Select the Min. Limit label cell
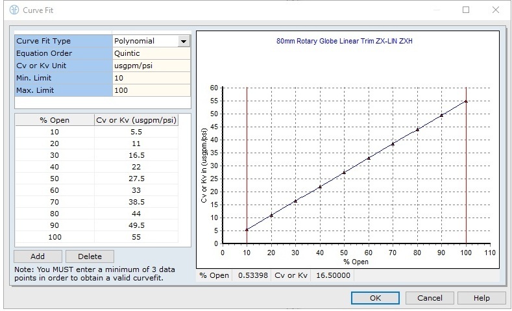 pyautogui.click(x=64, y=78)
